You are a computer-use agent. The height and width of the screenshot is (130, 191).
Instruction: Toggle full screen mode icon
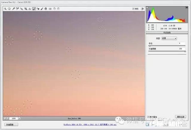142,9
